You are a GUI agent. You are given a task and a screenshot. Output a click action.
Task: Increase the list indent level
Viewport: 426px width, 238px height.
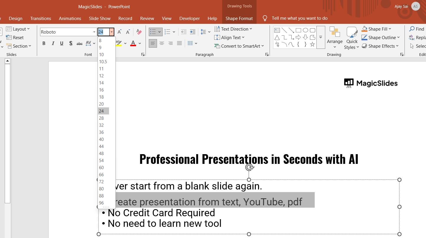pyautogui.click(x=193, y=32)
